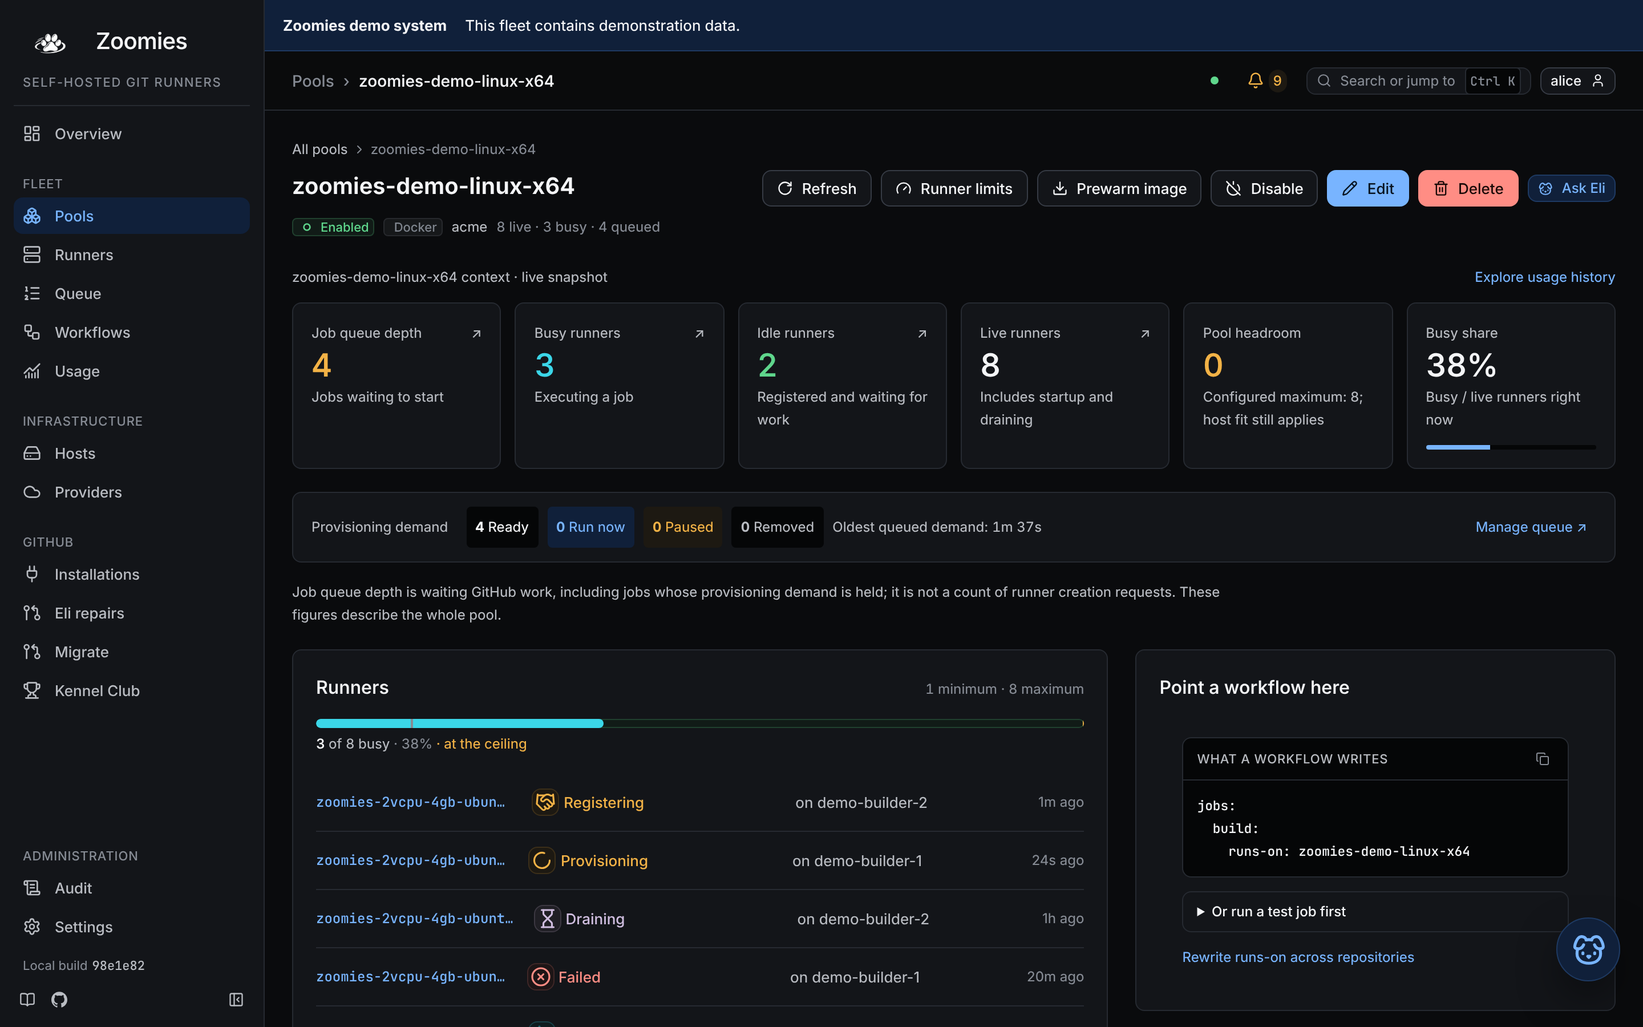Viewport: 1643px width, 1027px height.
Task: Copy the workflow snippet with the copy icon
Action: coord(1542,759)
